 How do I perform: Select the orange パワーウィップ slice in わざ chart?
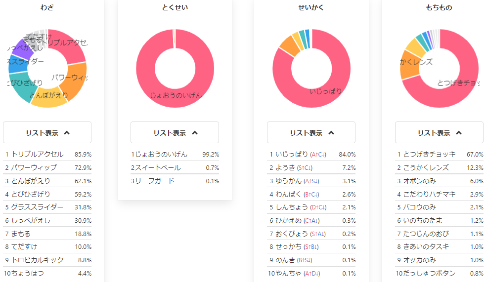point(76,81)
